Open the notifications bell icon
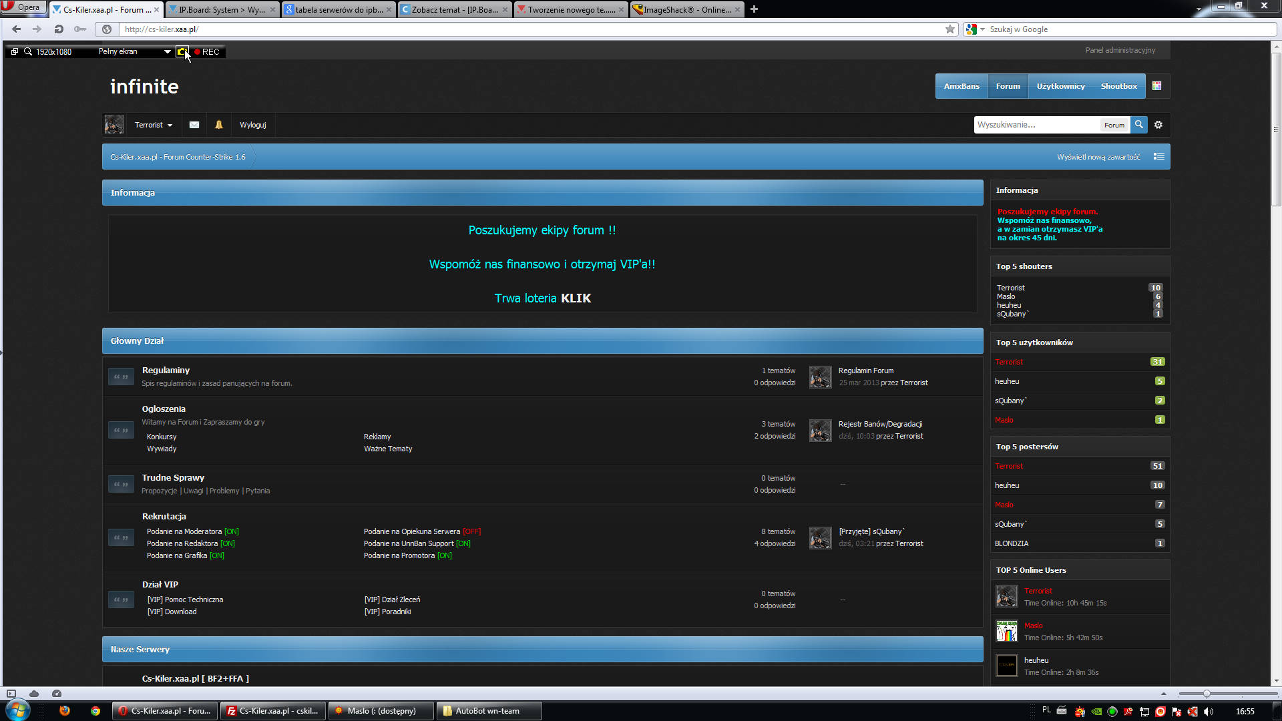The height and width of the screenshot is (721, 1282). tap(219, 125)
